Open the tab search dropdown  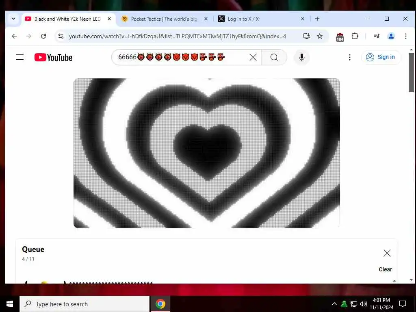click(x=13, y=19)
